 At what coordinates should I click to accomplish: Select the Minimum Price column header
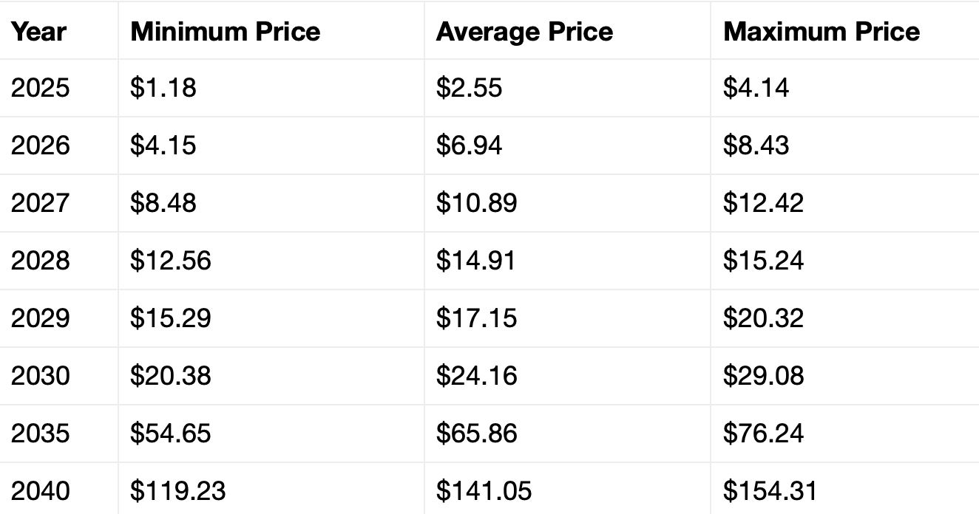click(226, 31)
